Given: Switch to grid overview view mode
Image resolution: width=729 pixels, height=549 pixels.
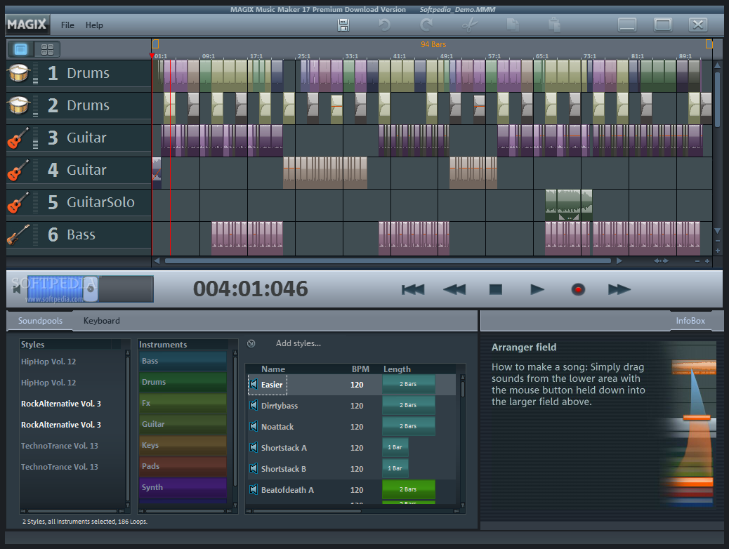Looking at the screenshot, I should [x=47, y=49].
